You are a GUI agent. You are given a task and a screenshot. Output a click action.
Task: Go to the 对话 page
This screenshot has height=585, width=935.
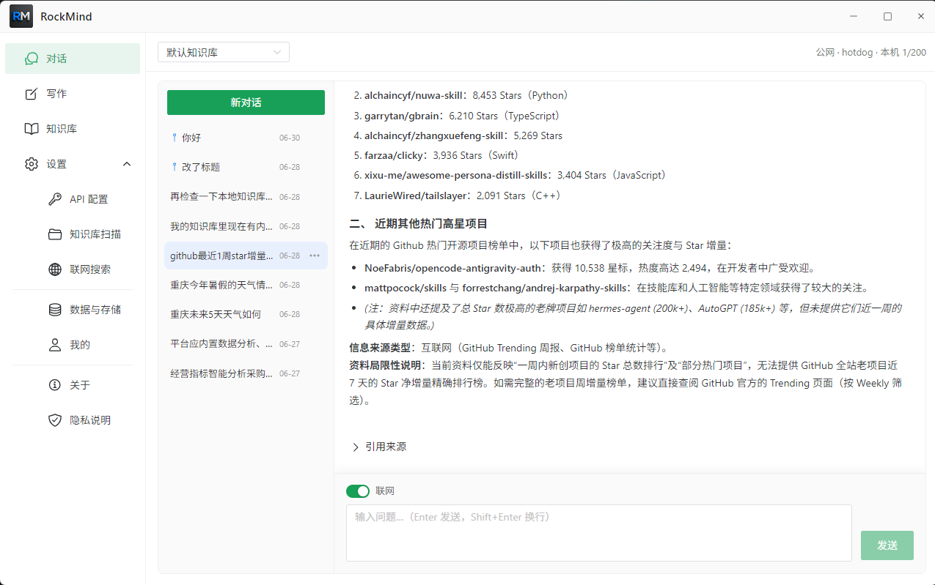pos(73,59)
